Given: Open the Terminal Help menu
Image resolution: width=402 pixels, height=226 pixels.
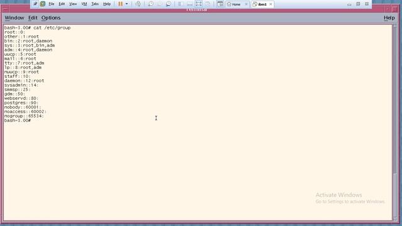Looking at the screenshot, I should [x=389, y=18].
